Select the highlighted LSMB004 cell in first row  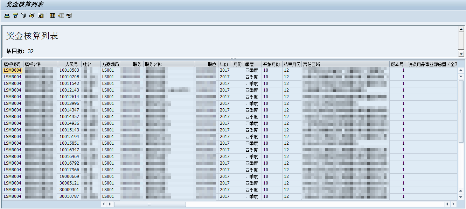click(13, 70)
